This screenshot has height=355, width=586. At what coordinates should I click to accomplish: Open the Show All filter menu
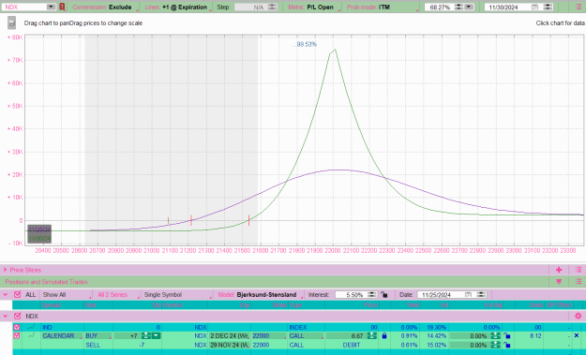click(67, 294)
